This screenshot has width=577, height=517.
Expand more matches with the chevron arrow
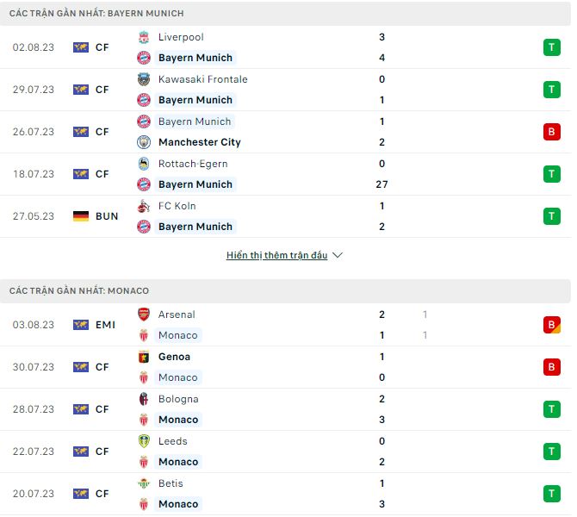(338, 256)
